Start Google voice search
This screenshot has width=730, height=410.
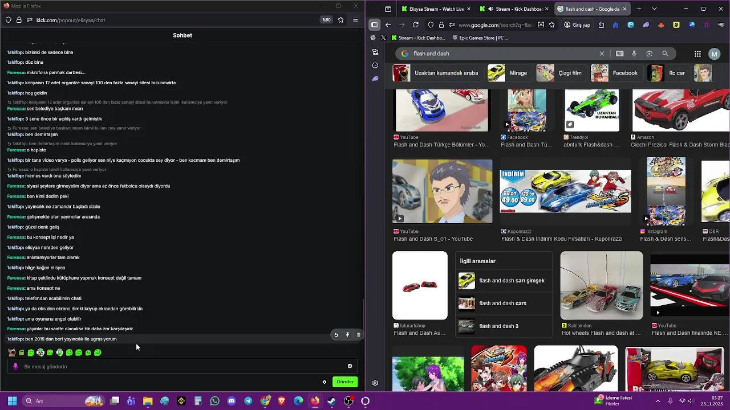[x=634, y=54]
